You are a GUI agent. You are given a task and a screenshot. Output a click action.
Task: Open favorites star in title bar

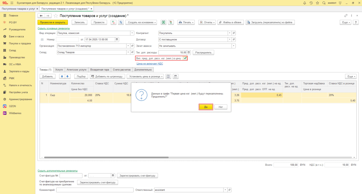click(x=317, y=3)
